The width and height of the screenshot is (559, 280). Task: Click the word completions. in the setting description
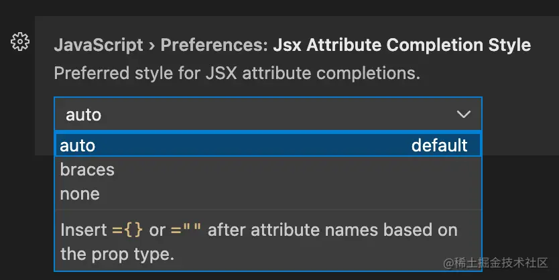[x=368, y=74]
